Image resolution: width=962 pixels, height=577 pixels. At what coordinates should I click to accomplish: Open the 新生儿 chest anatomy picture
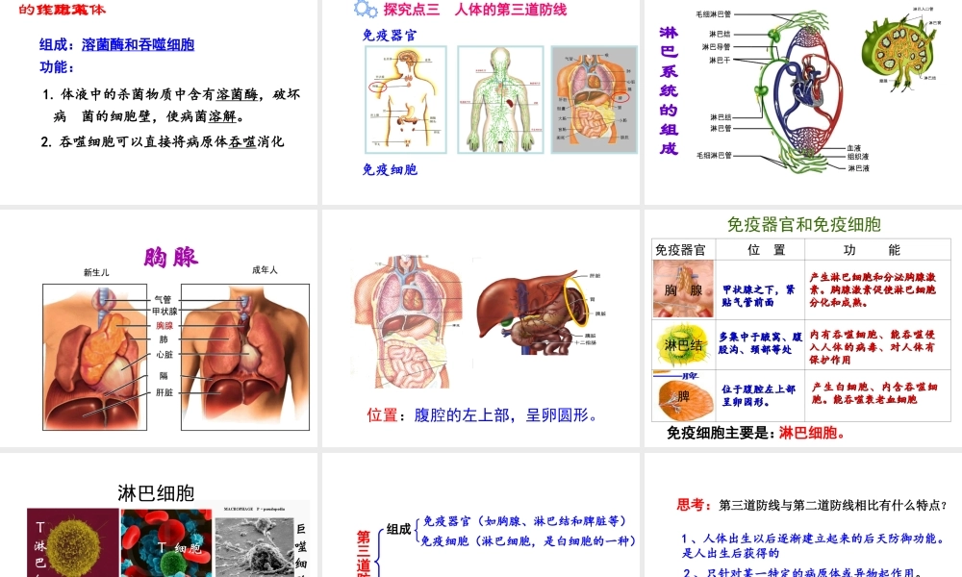point(94,357)
